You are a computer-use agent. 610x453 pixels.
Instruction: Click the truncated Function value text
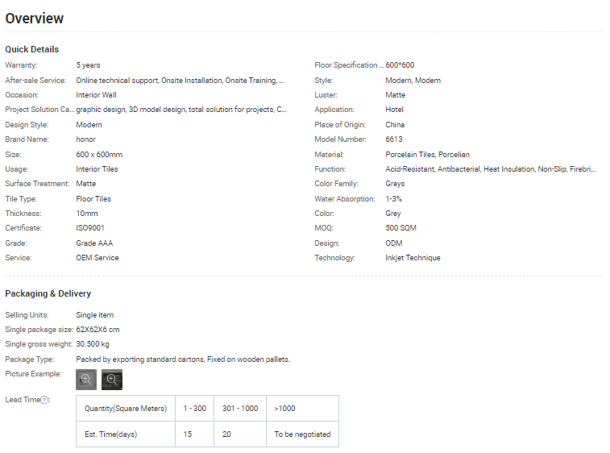tap(491, 169)
